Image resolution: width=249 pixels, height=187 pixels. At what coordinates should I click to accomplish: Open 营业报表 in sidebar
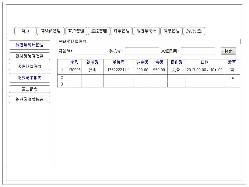point(30,89)
